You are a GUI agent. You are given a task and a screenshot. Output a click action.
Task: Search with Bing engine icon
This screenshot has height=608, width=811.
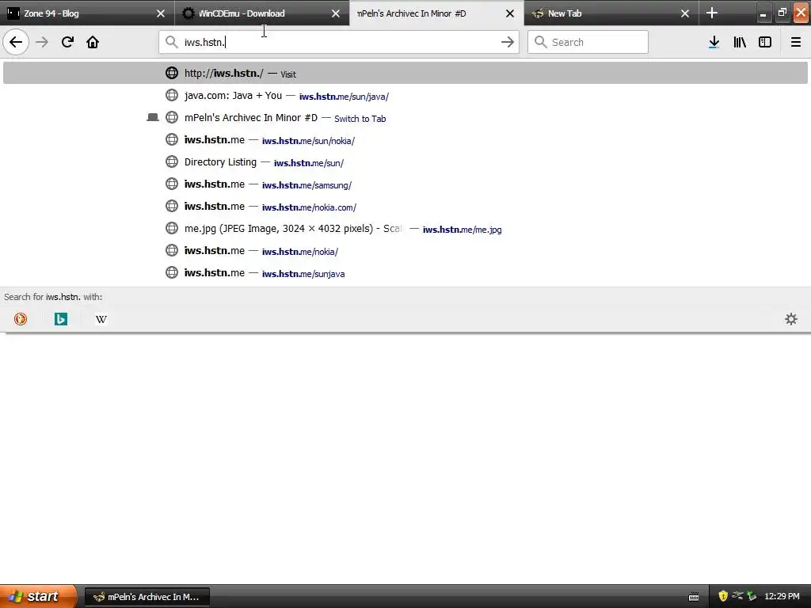pos(61,319)
